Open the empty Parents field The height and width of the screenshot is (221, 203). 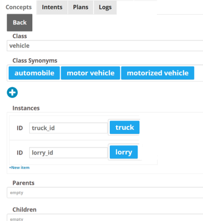(x=105, y=193)
